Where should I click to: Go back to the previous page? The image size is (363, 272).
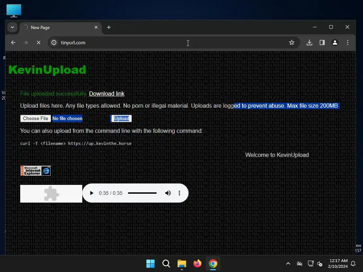[13, 42]
